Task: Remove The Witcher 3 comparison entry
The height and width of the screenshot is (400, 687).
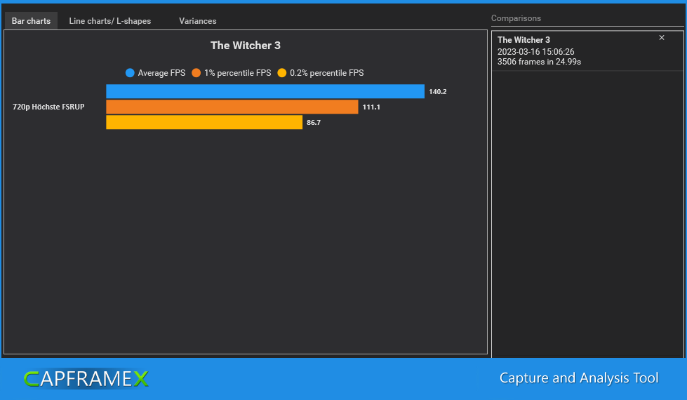Action: pyautogui.click(x=662, y=38)
